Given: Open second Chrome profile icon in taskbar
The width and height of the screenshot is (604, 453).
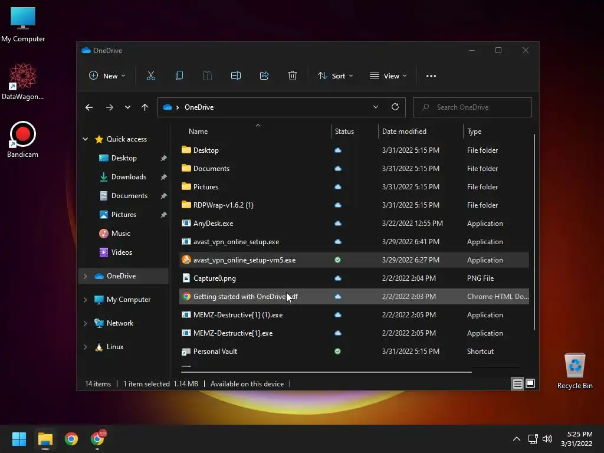Looking at the screenshot, I should [x=97, y=438].
